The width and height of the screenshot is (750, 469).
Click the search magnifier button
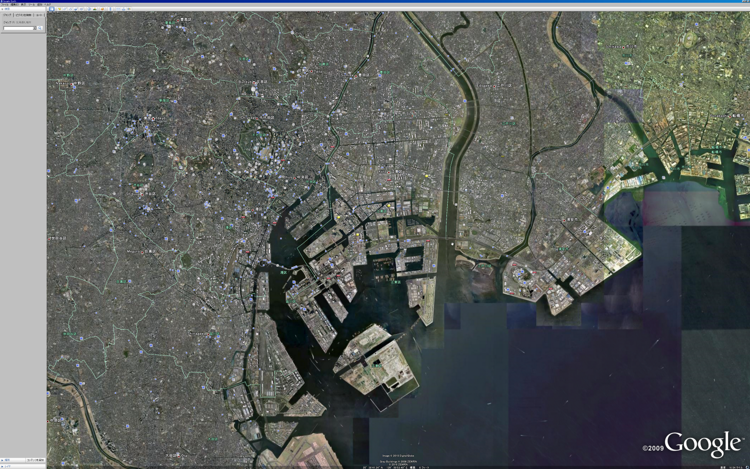pos(40,28)
